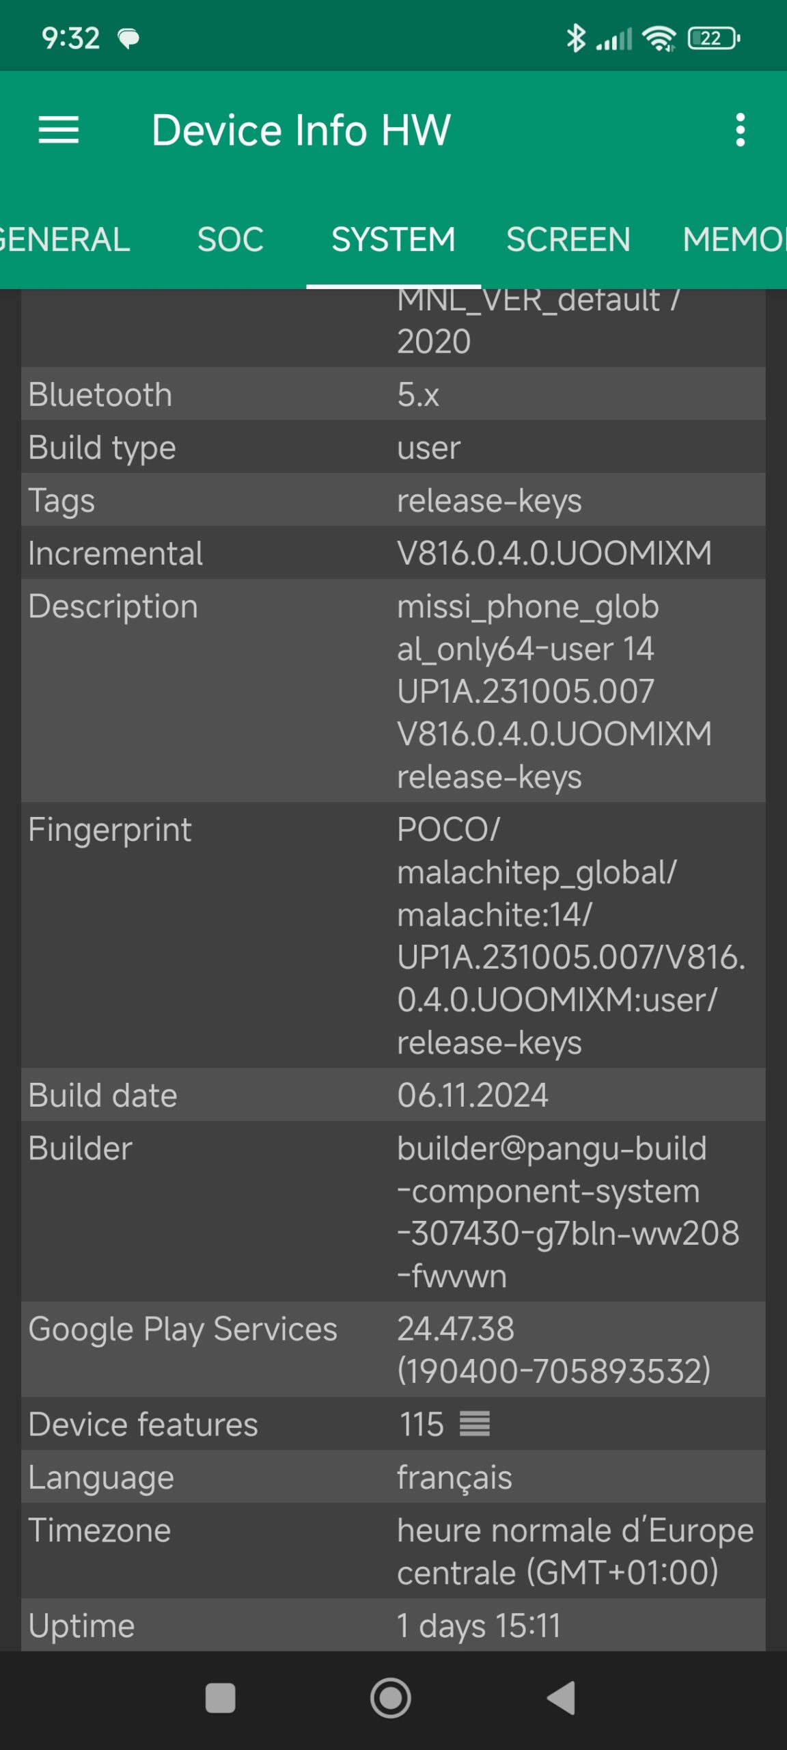
Task: Tap the Build date row value
Action: [473, 1095]
